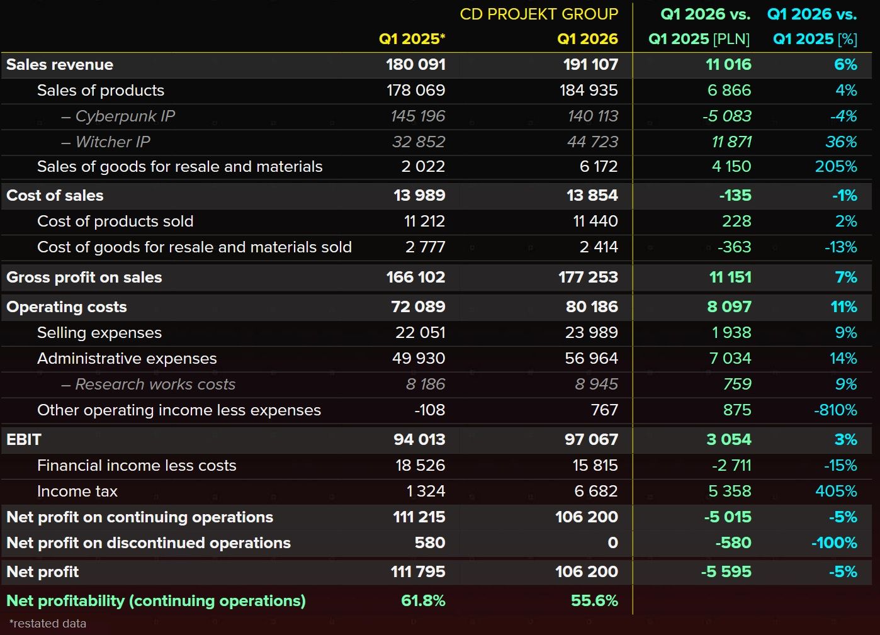Select the Sales revenue row label

coord(60,65)
